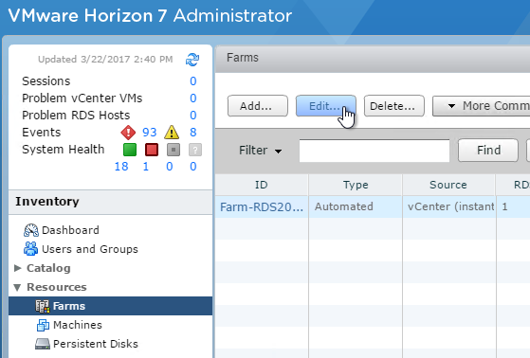
Task: Click the Add... button
Action: (258, 106)
